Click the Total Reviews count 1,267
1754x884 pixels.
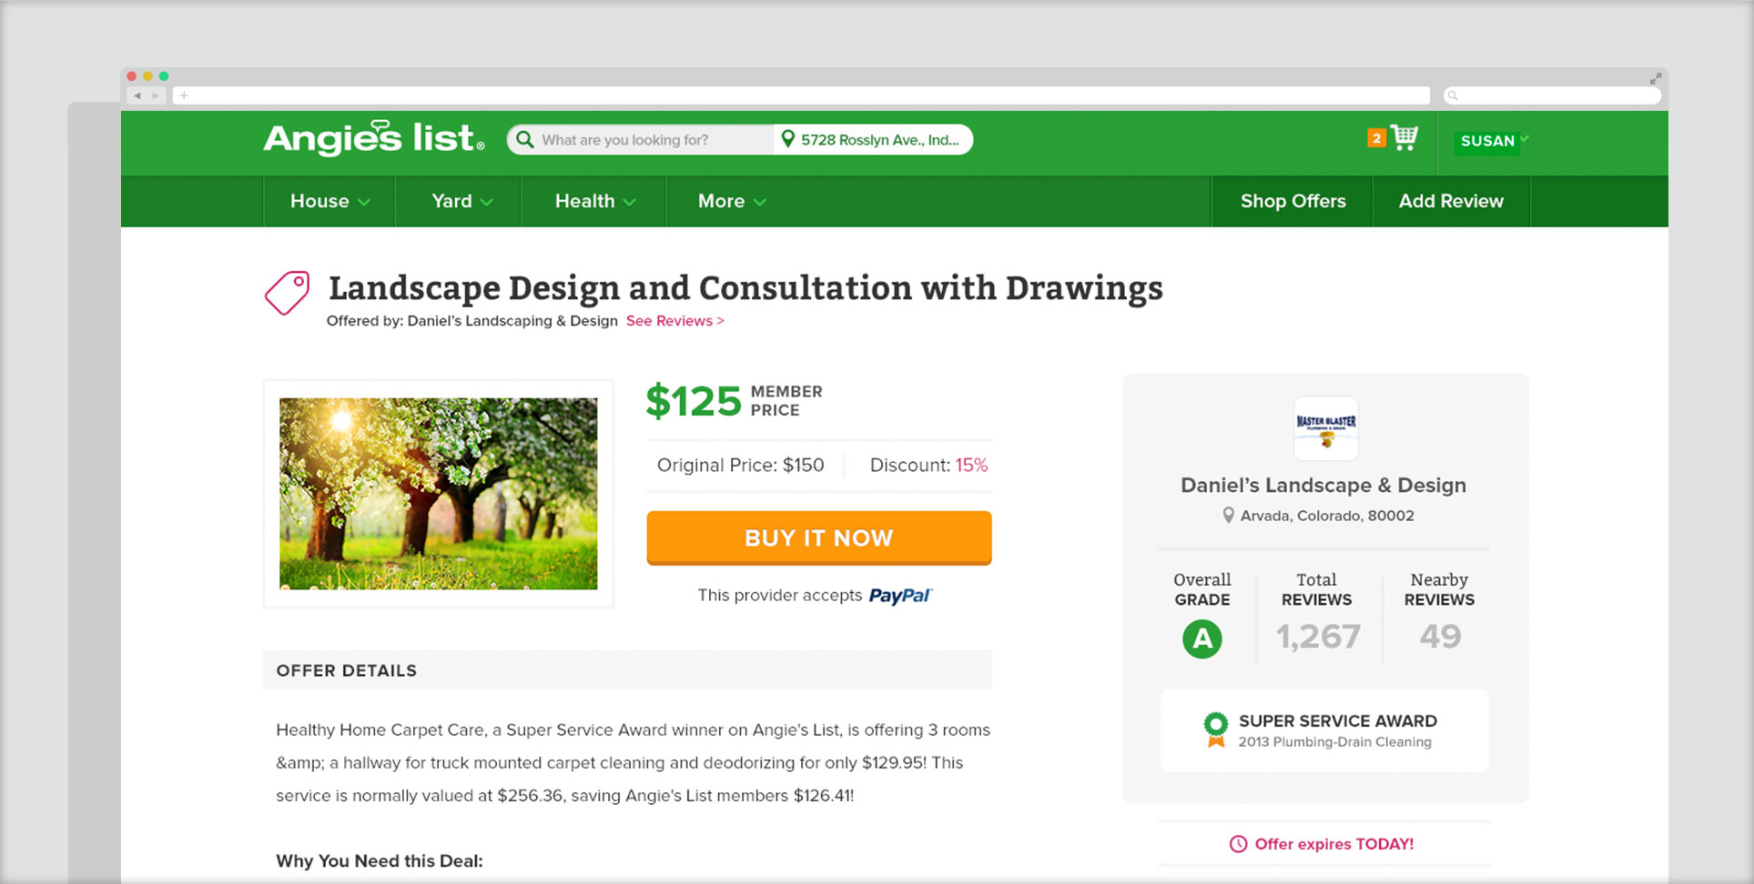click(1318, 637)
